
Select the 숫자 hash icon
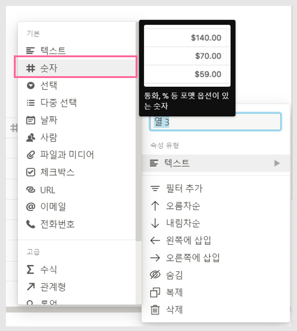30,68
